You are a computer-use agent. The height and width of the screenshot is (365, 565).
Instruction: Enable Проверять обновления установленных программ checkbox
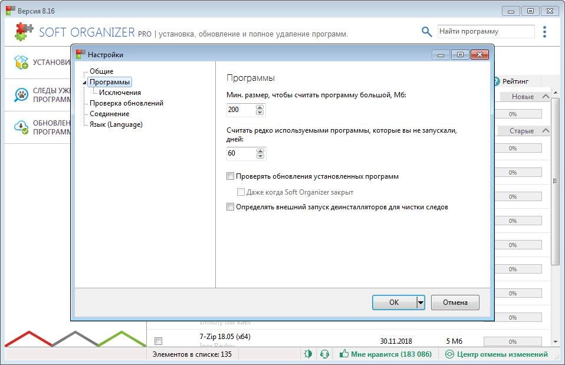click(x=230, y=176)
